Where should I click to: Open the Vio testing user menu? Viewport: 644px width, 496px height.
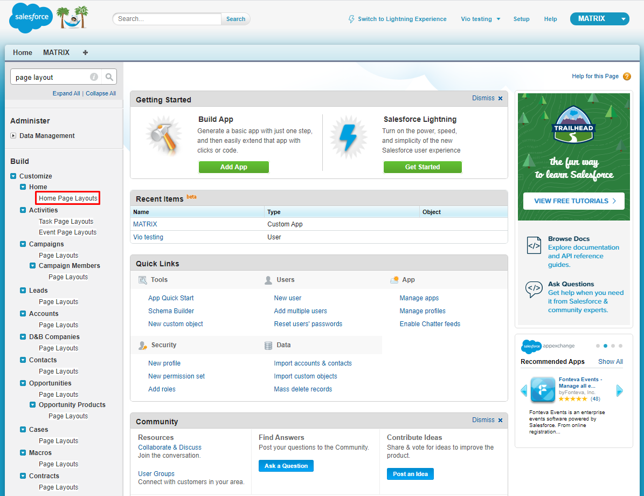[x=481, y=19]
